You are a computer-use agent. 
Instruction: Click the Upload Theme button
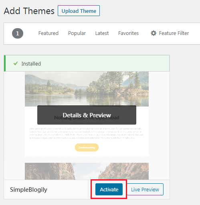[79, 11]
